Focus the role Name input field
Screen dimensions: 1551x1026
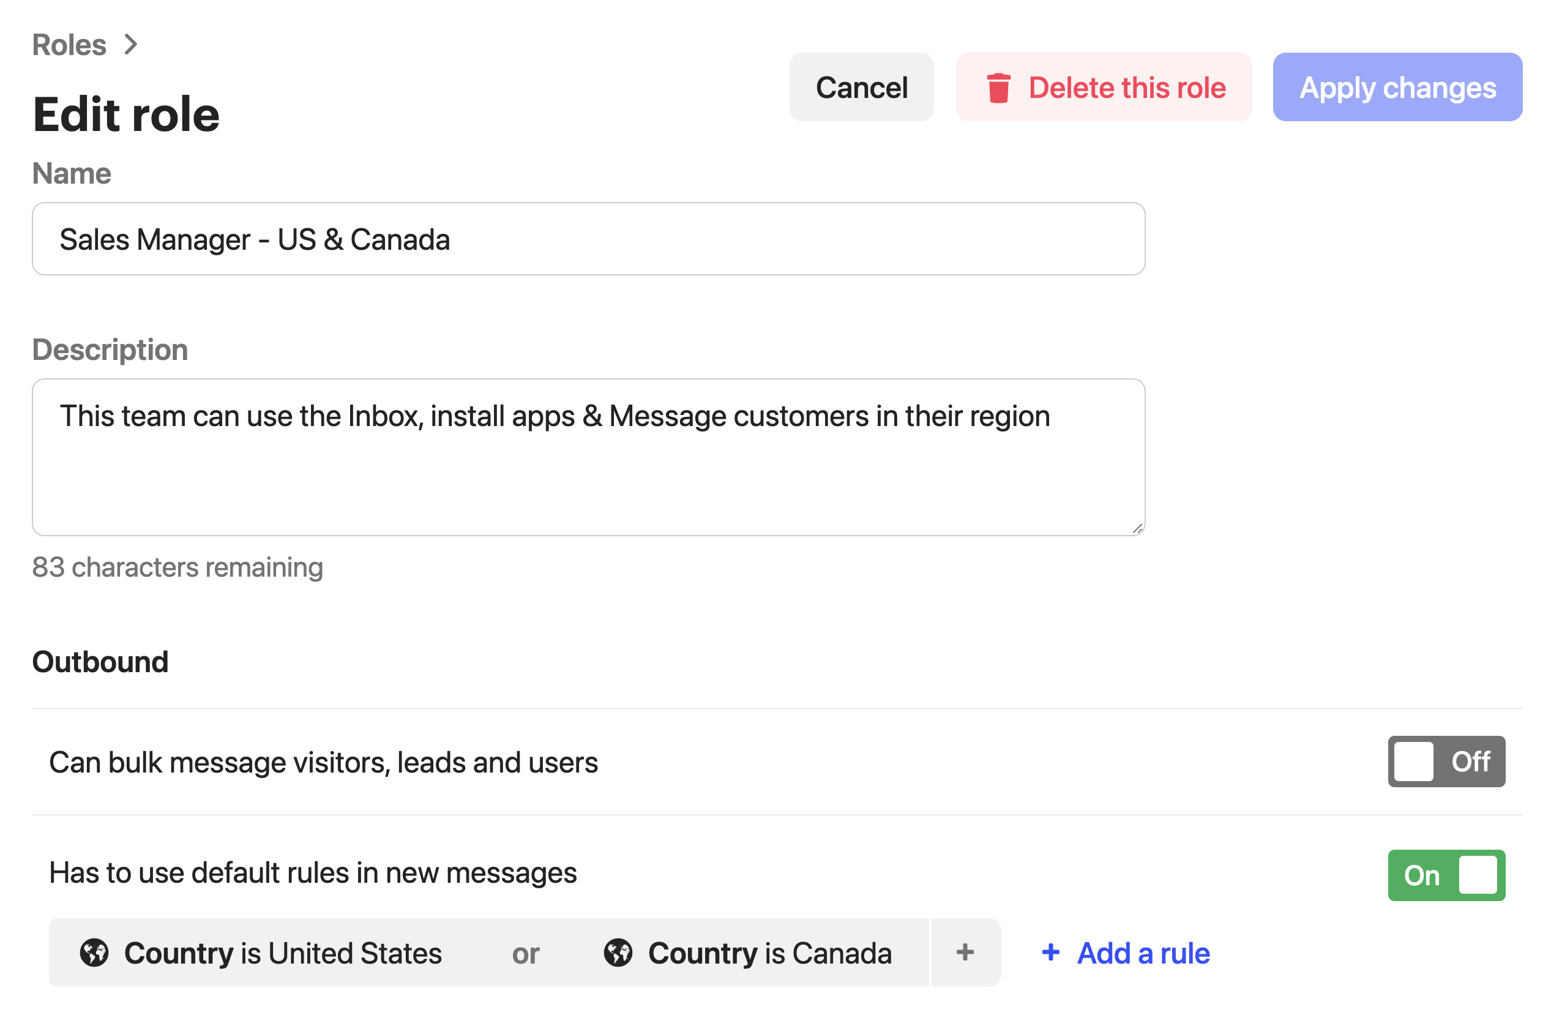[588, 239]
